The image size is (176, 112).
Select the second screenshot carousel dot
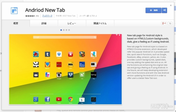coord(64,30)
